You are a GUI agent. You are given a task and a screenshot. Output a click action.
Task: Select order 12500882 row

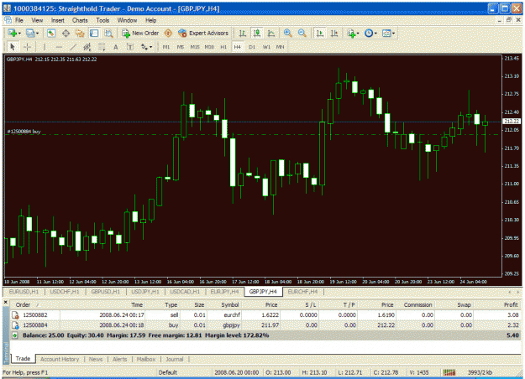[x=266, y=314]
